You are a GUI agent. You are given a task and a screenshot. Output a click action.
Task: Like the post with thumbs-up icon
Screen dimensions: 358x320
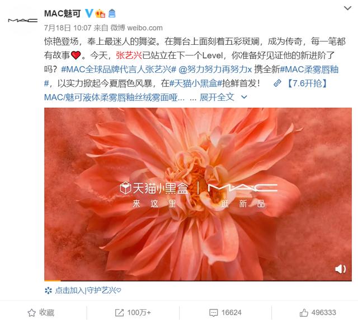coord(318,313)
